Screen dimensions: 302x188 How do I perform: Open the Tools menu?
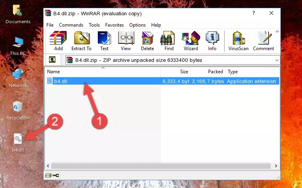94,25
